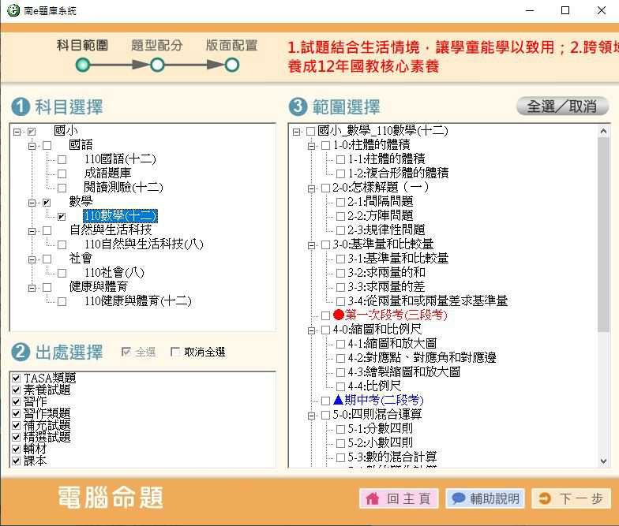Uncheck 素養試題 source
619x526 pixels.
[16, 390]
